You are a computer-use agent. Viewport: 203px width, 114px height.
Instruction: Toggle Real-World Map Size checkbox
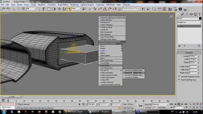[x=179, y=80]
